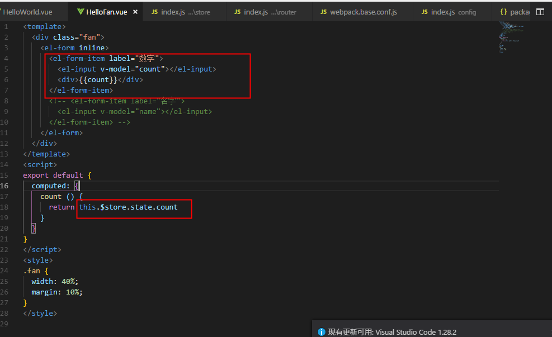Image resolution: width=552 pixels, height=337 pixels.
Task: Close the HelloFan.vue tab
Action: [x=135, y=12]
